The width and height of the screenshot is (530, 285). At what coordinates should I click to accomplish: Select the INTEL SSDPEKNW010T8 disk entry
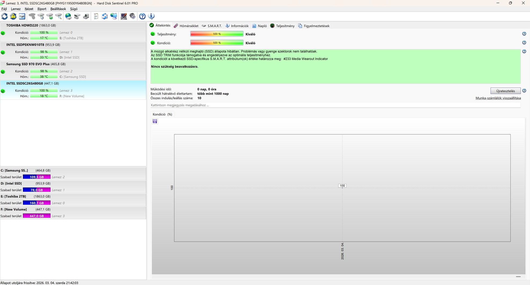(x=73, y=51)
